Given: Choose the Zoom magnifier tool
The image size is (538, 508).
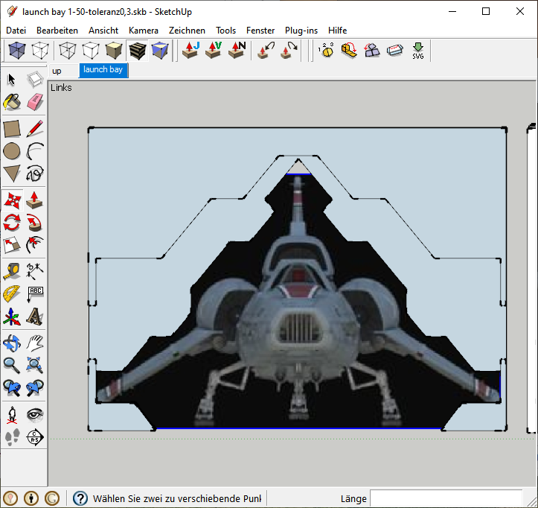Looking at the screenshot, I should point(12,365).
